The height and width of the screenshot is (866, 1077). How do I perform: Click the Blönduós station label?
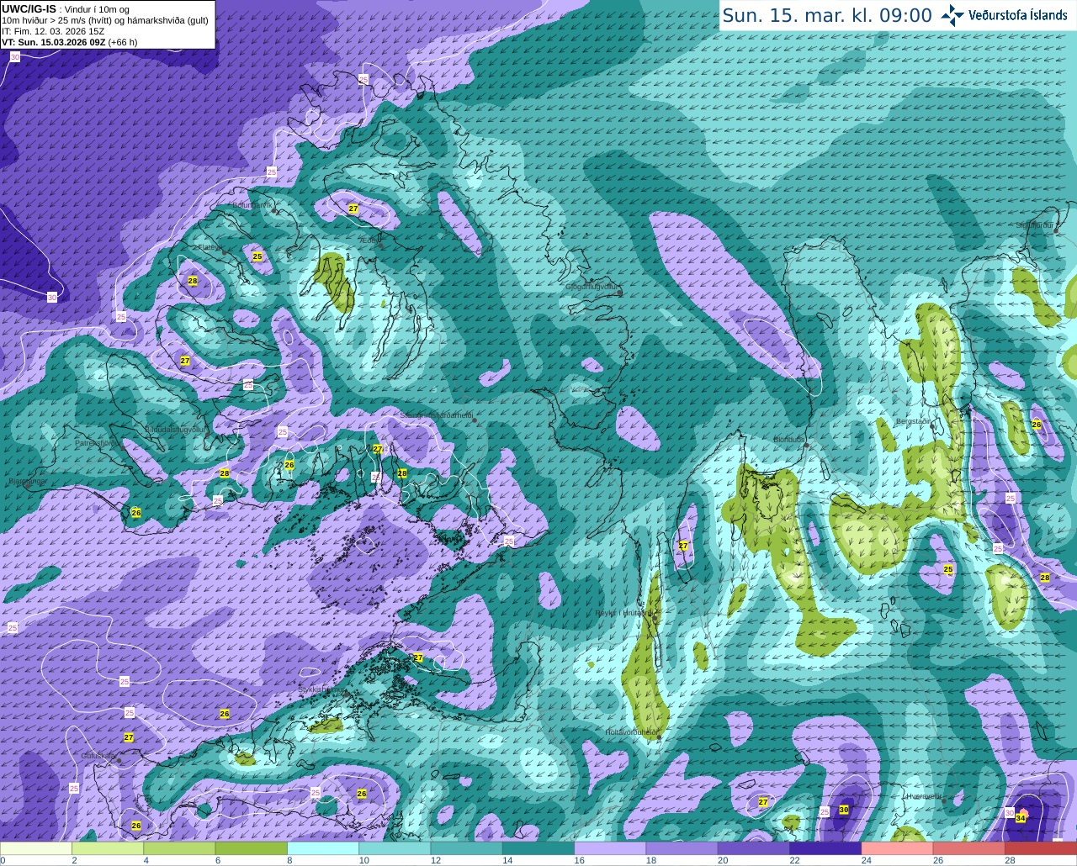pos(789,439)
